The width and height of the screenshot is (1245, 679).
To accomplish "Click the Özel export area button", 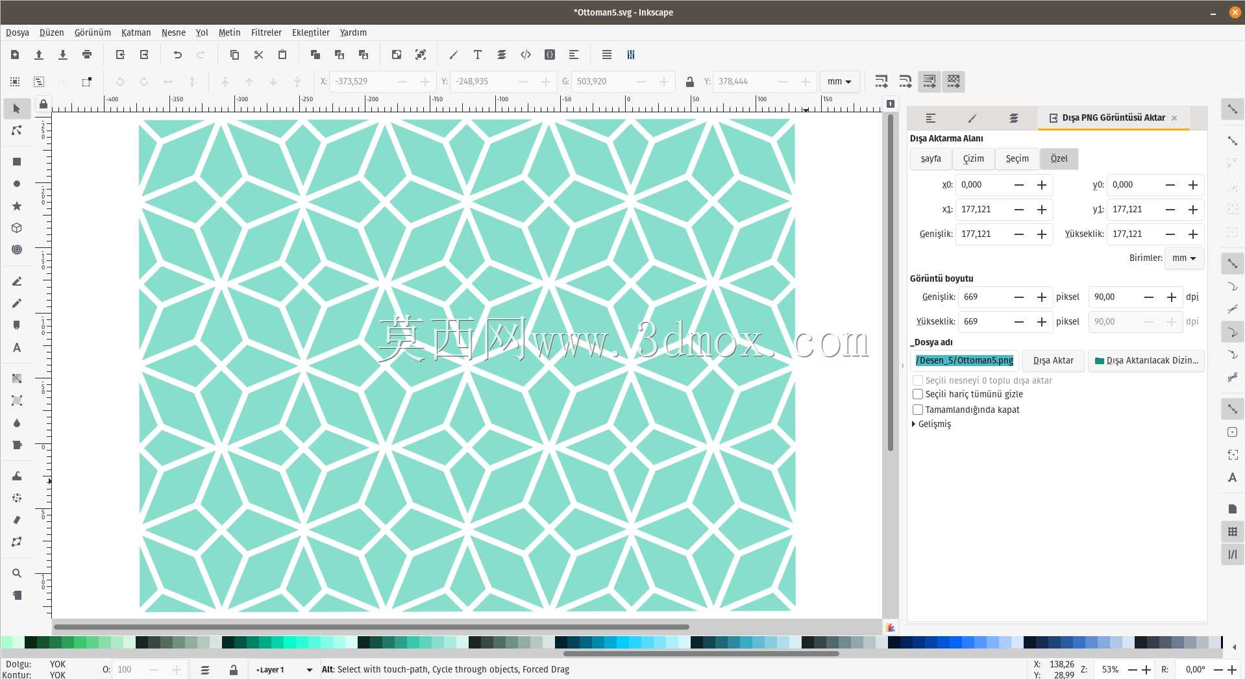I will pyautogui.click(x=1059, y=159).
